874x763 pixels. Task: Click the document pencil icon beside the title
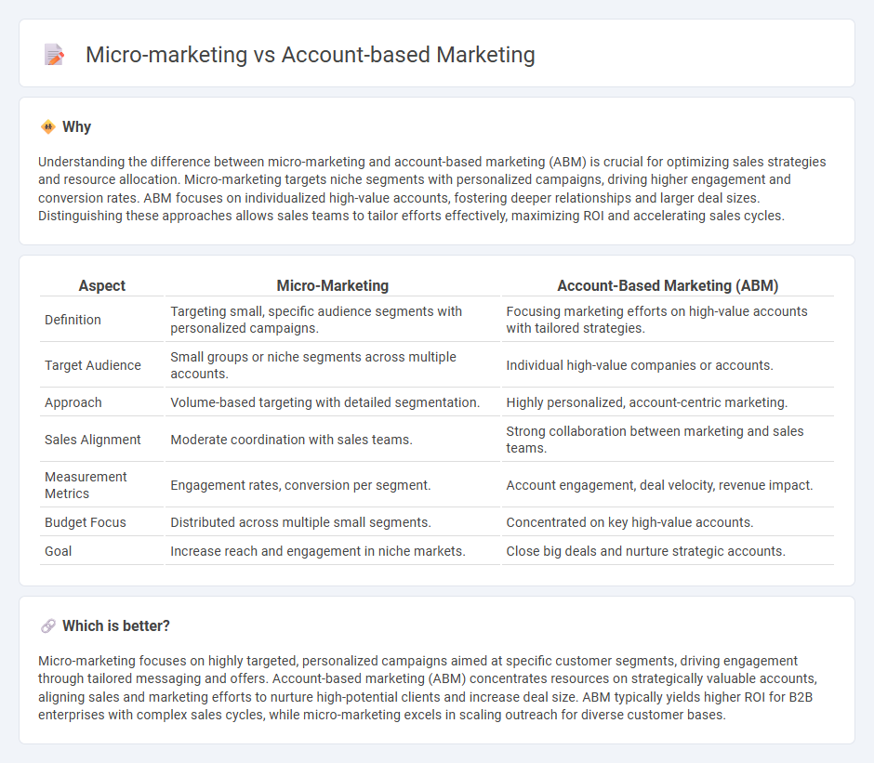54,55
